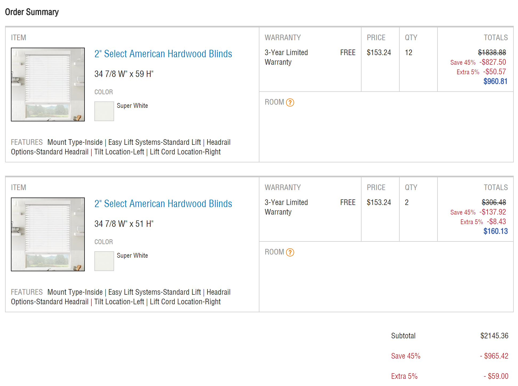Click the ROOM help icon for first item
Screen dimensions: 518x386
(x=290, y=102)
